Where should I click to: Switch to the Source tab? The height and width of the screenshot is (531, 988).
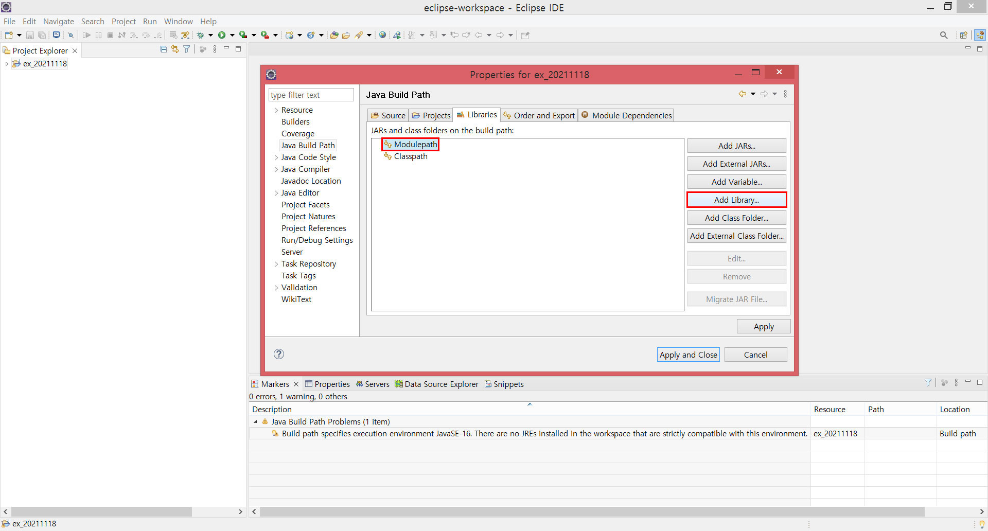(x=388, y=115)
